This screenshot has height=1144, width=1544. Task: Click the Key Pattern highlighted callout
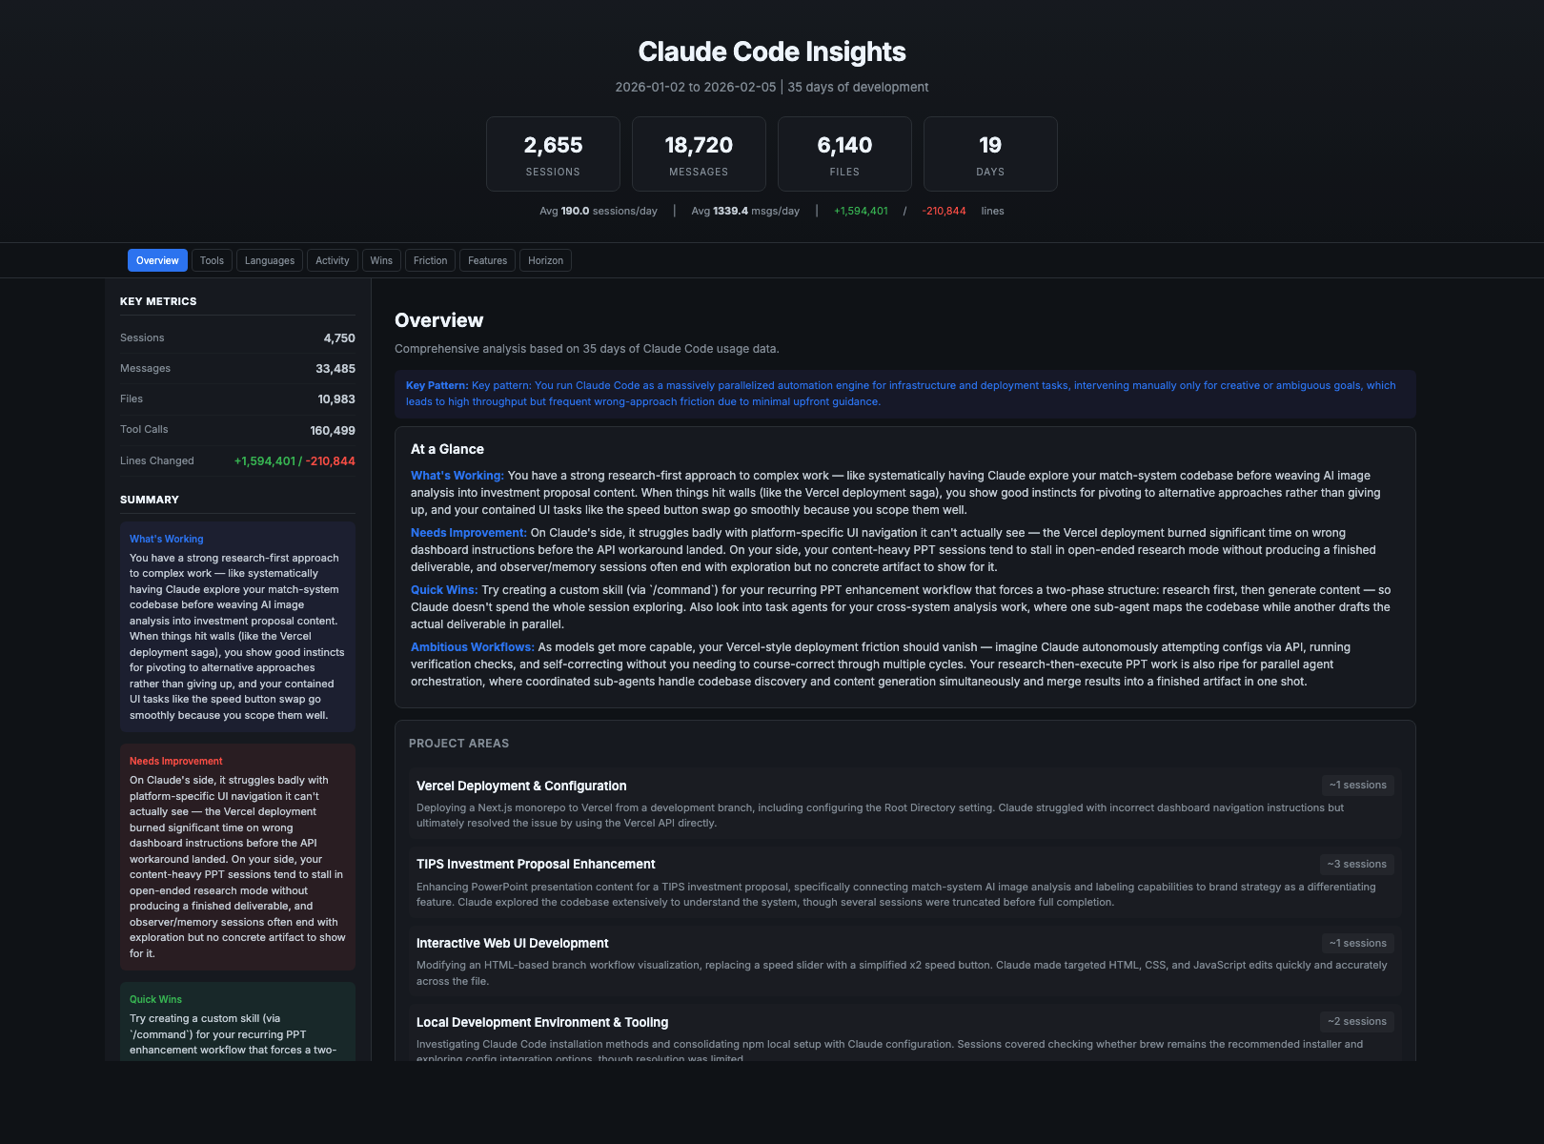(905, 394)
